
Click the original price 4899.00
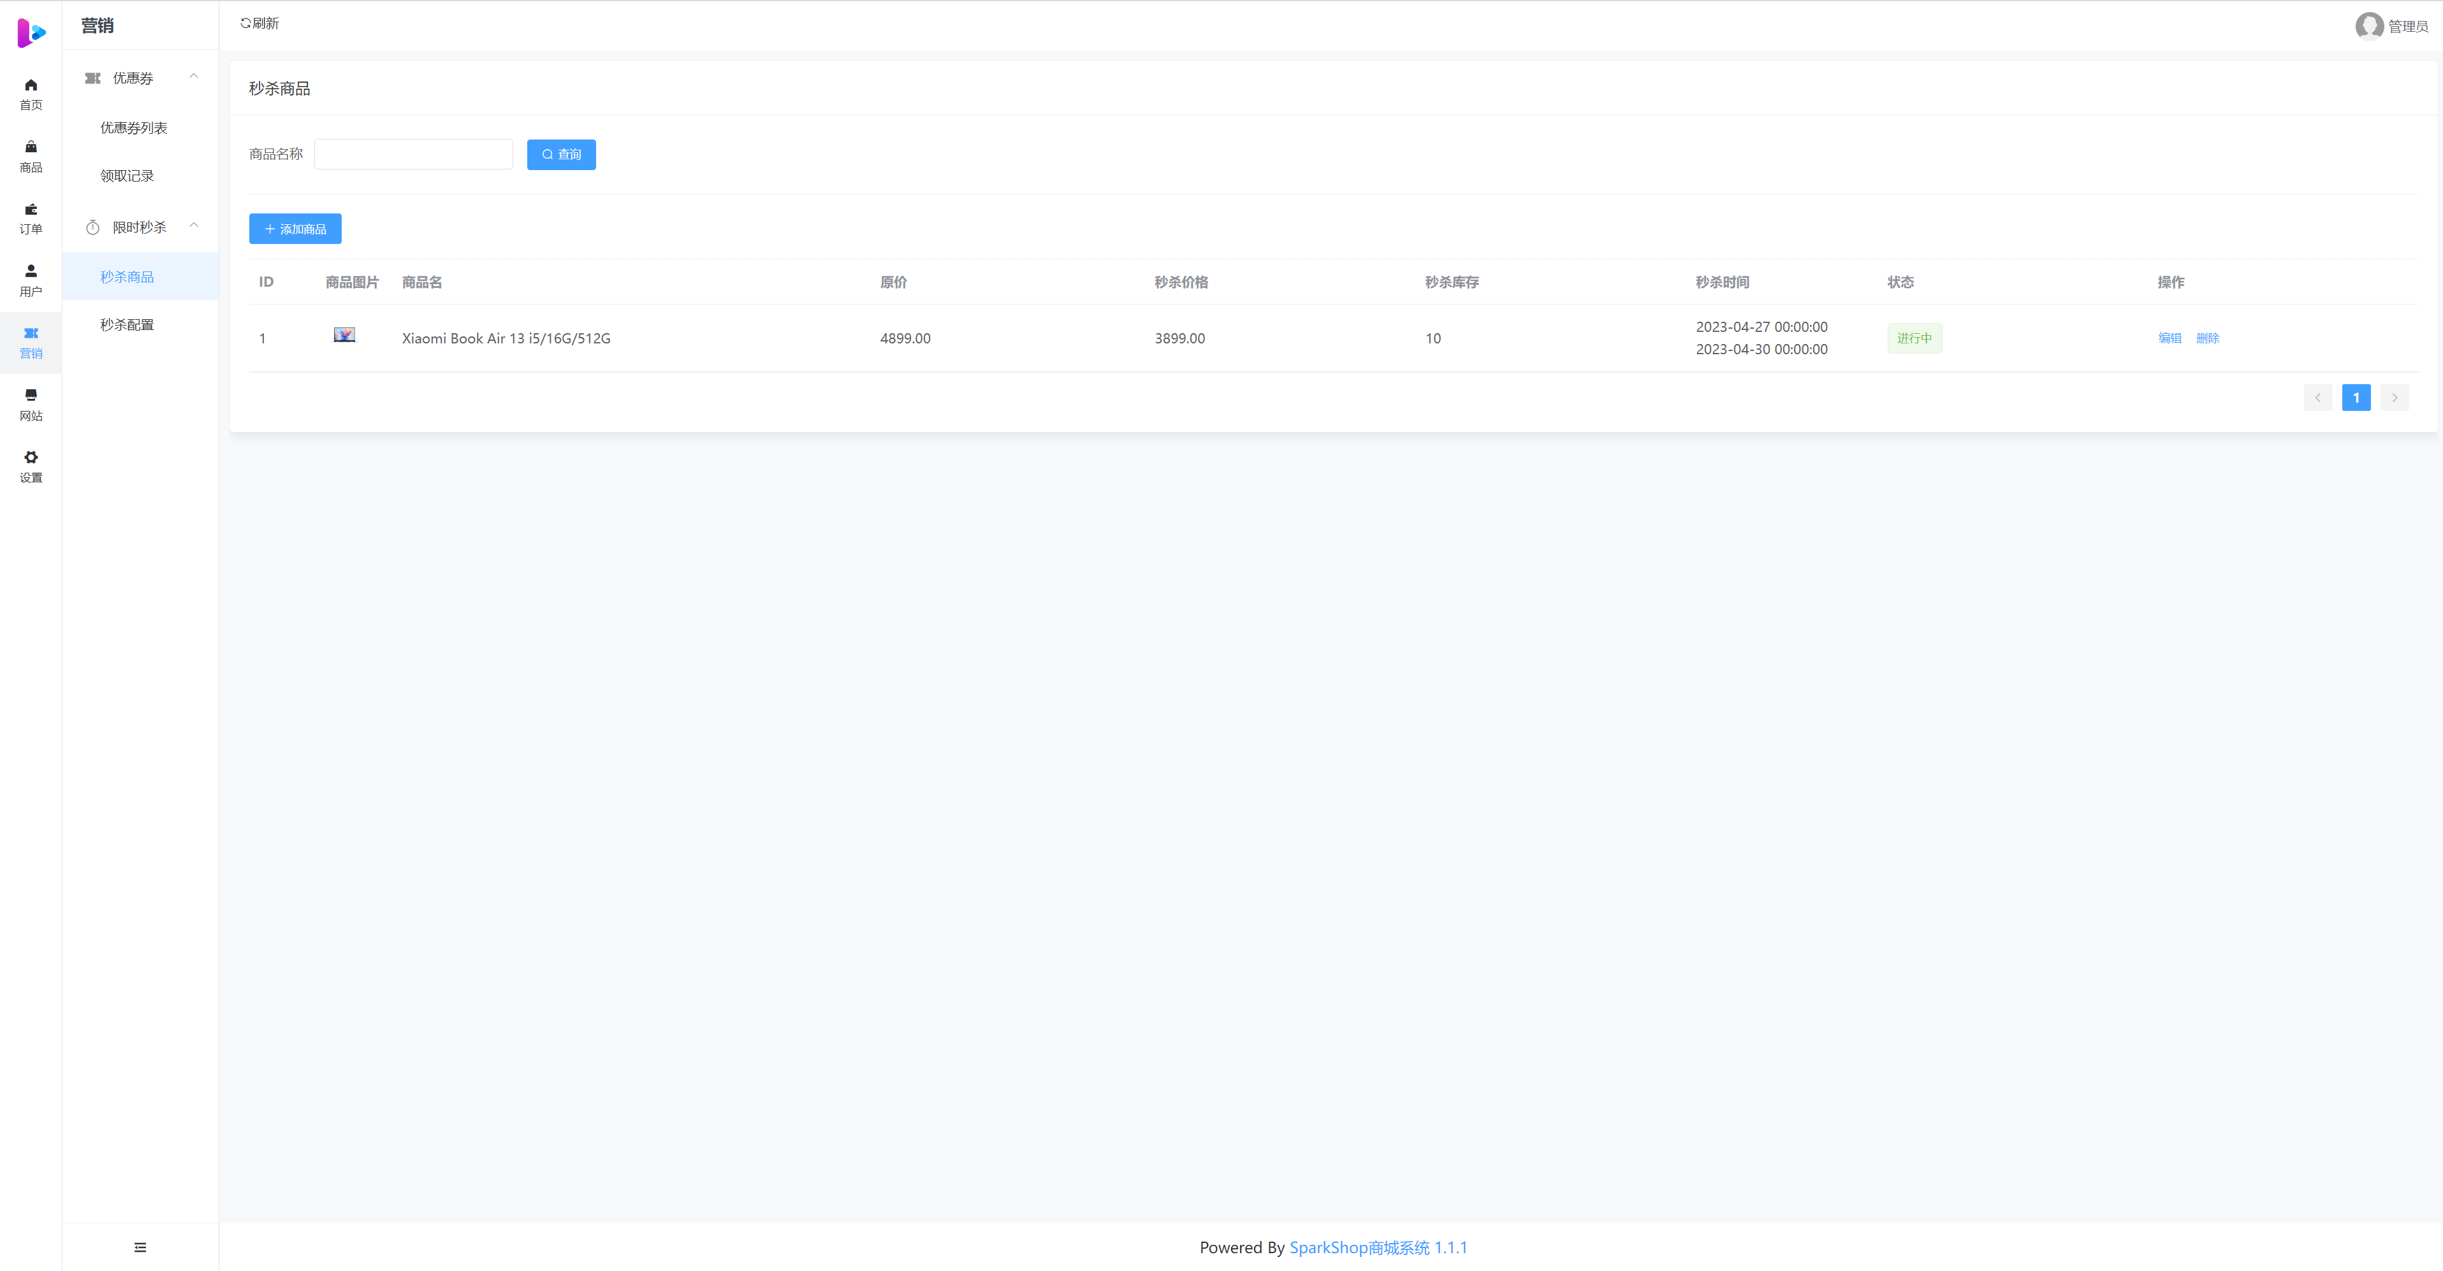905,338
